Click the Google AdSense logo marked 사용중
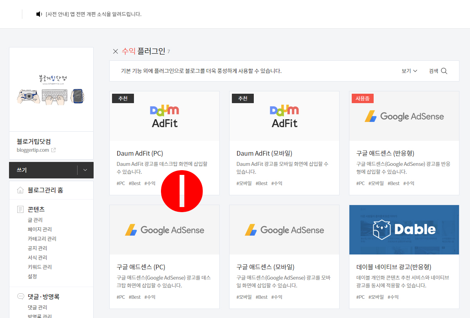This screenshot has height=318, width=470. [x=404, y=116]
